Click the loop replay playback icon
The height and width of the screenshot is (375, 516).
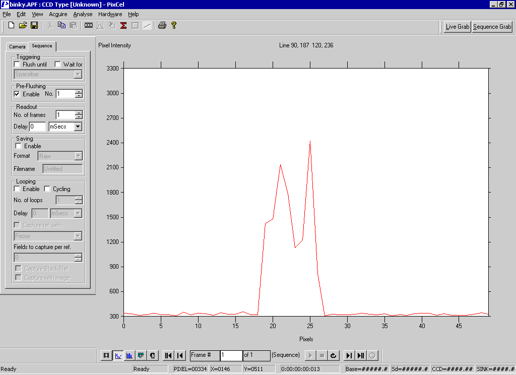[x=333, y=355]
